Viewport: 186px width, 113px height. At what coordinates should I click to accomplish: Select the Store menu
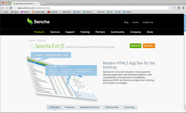pyautogui.click(x=150, y=32)
